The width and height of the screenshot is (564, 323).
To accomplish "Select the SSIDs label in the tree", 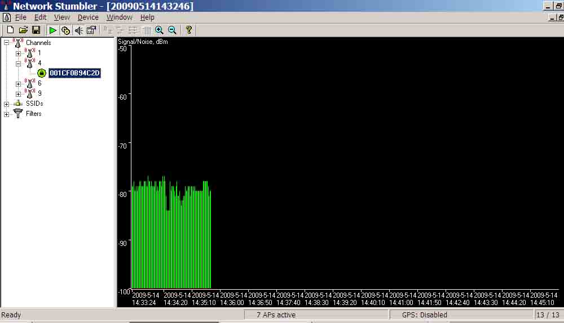I will click(x=34, y=104).
